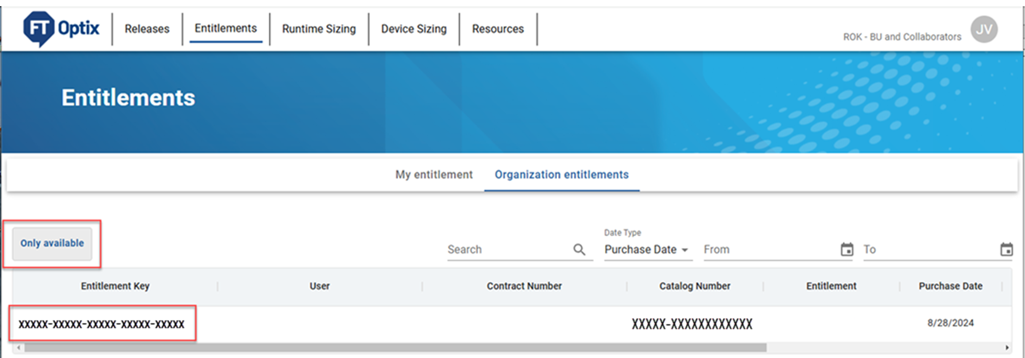Viewport: 1025px width, 358px height.
Task: Select the entitlement key row cell
Action: (101, 324)
